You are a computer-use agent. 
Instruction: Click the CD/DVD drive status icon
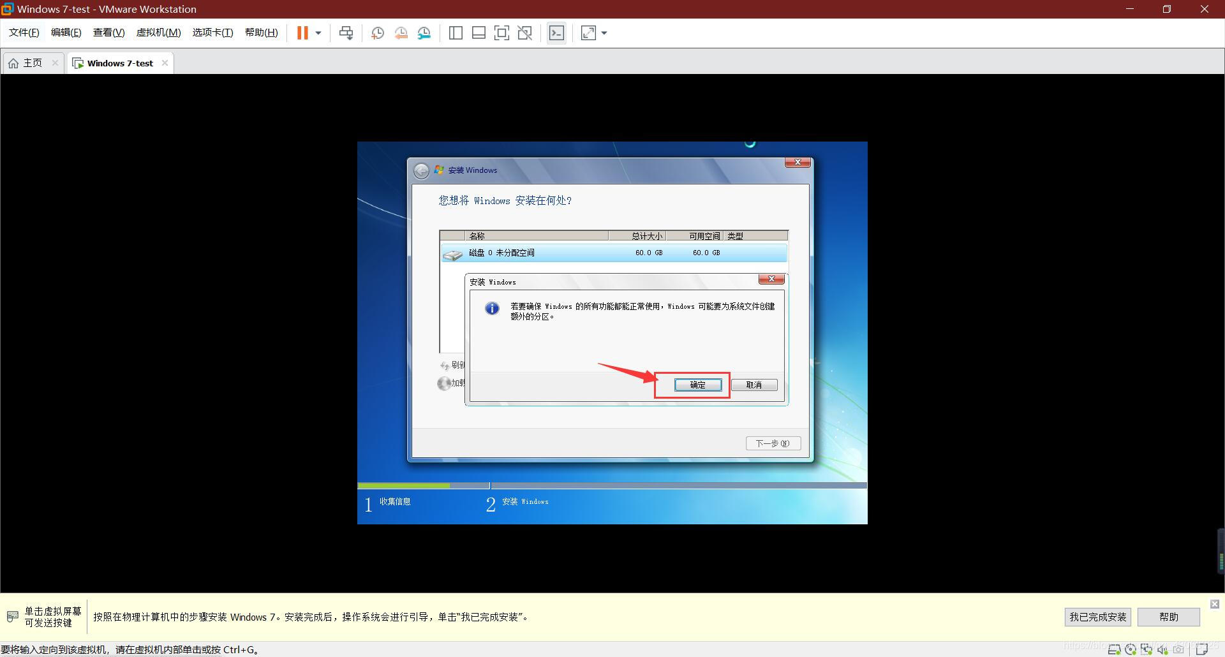[x=1131, y=650]
